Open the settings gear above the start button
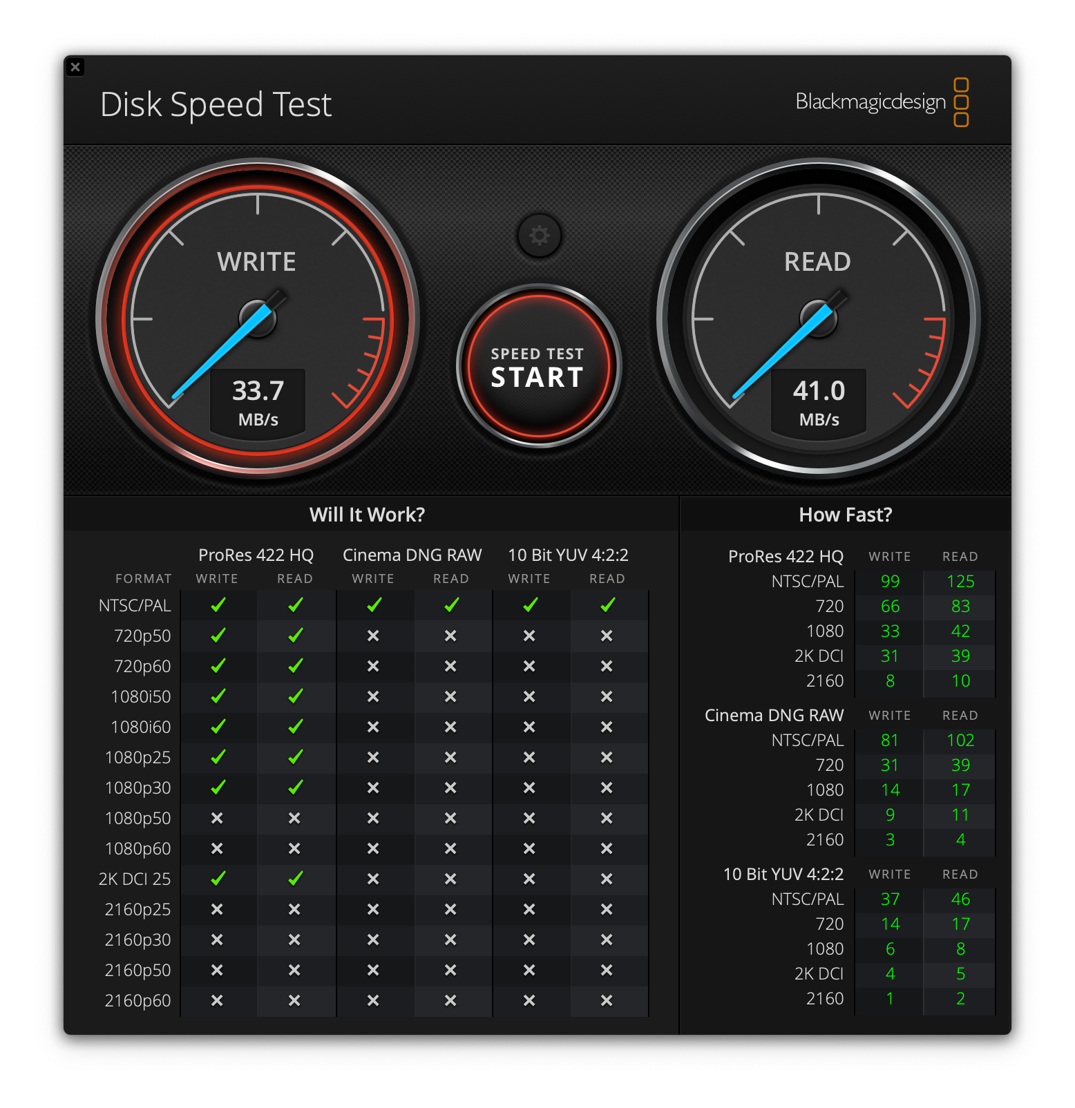This screenshot has height=1108, width=1075. pyautogui.click(x=539, y=236)
